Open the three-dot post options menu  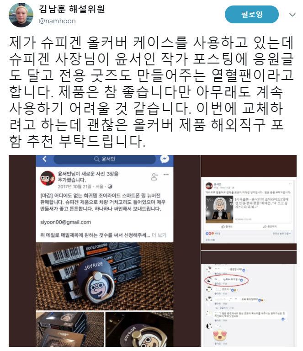pyautogui.click(x=166, y=175)
